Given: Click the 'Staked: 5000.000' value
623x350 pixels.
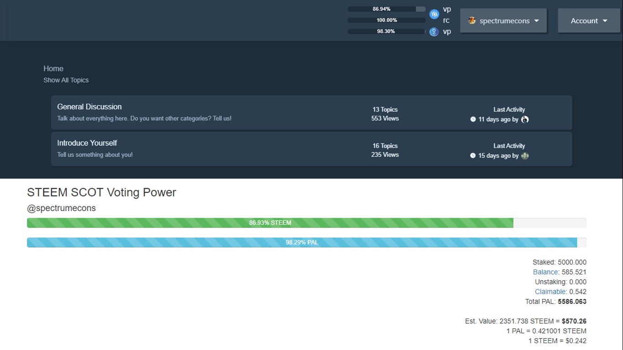Looking at the screenshot, I should click(x=560, y=262).
